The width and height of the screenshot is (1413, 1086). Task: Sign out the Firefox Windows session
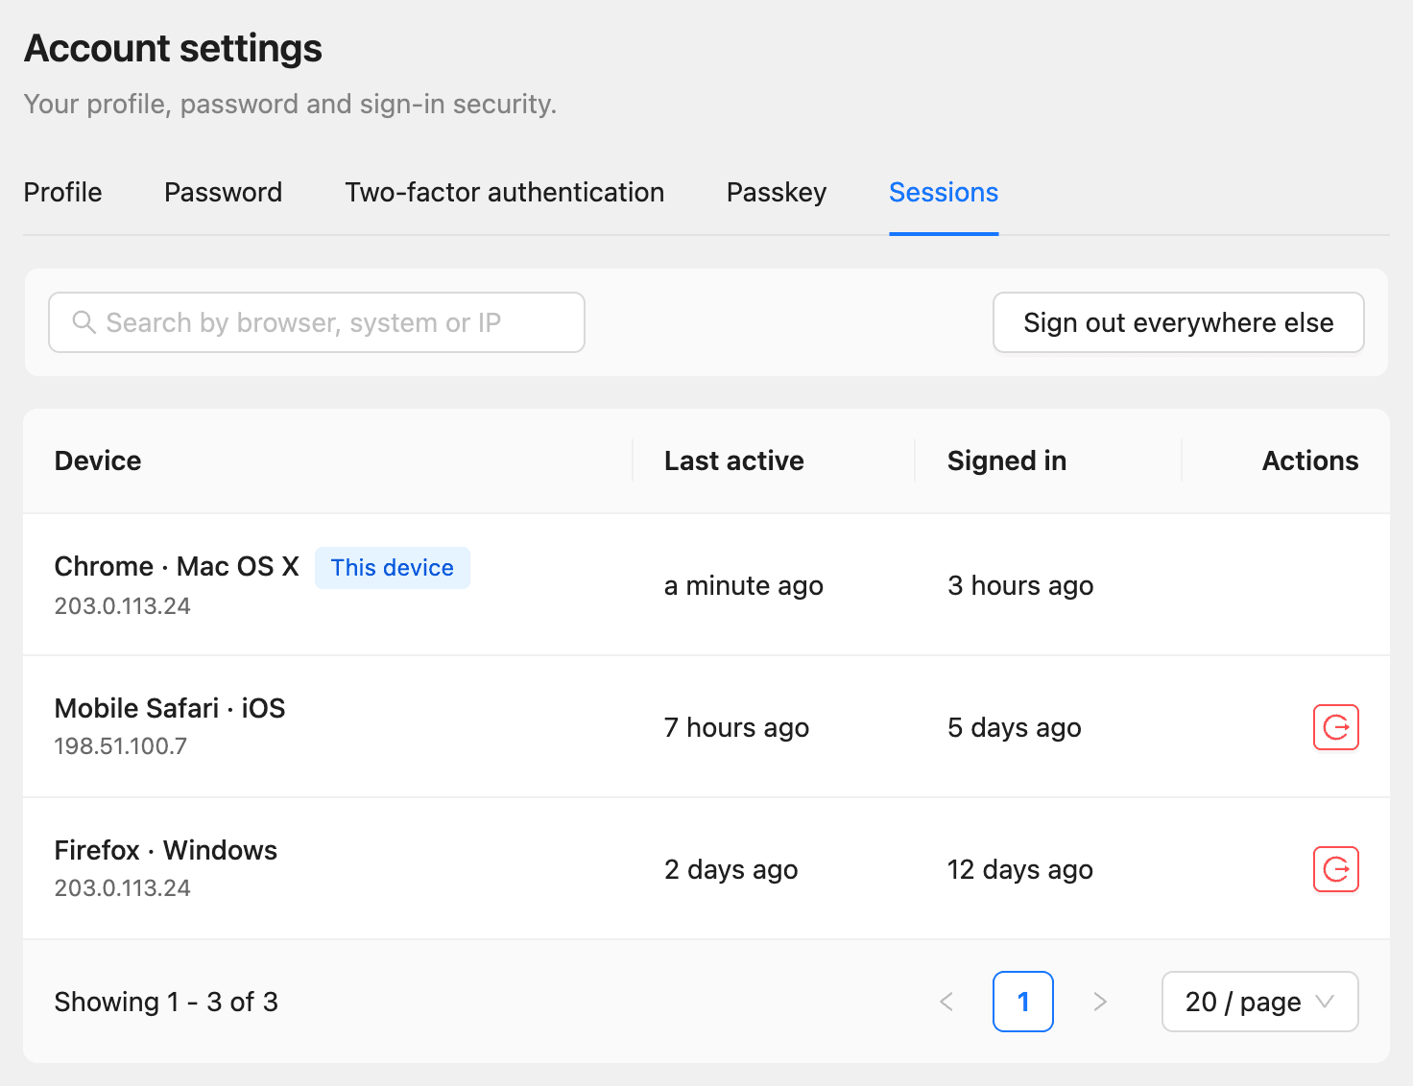1335,869
